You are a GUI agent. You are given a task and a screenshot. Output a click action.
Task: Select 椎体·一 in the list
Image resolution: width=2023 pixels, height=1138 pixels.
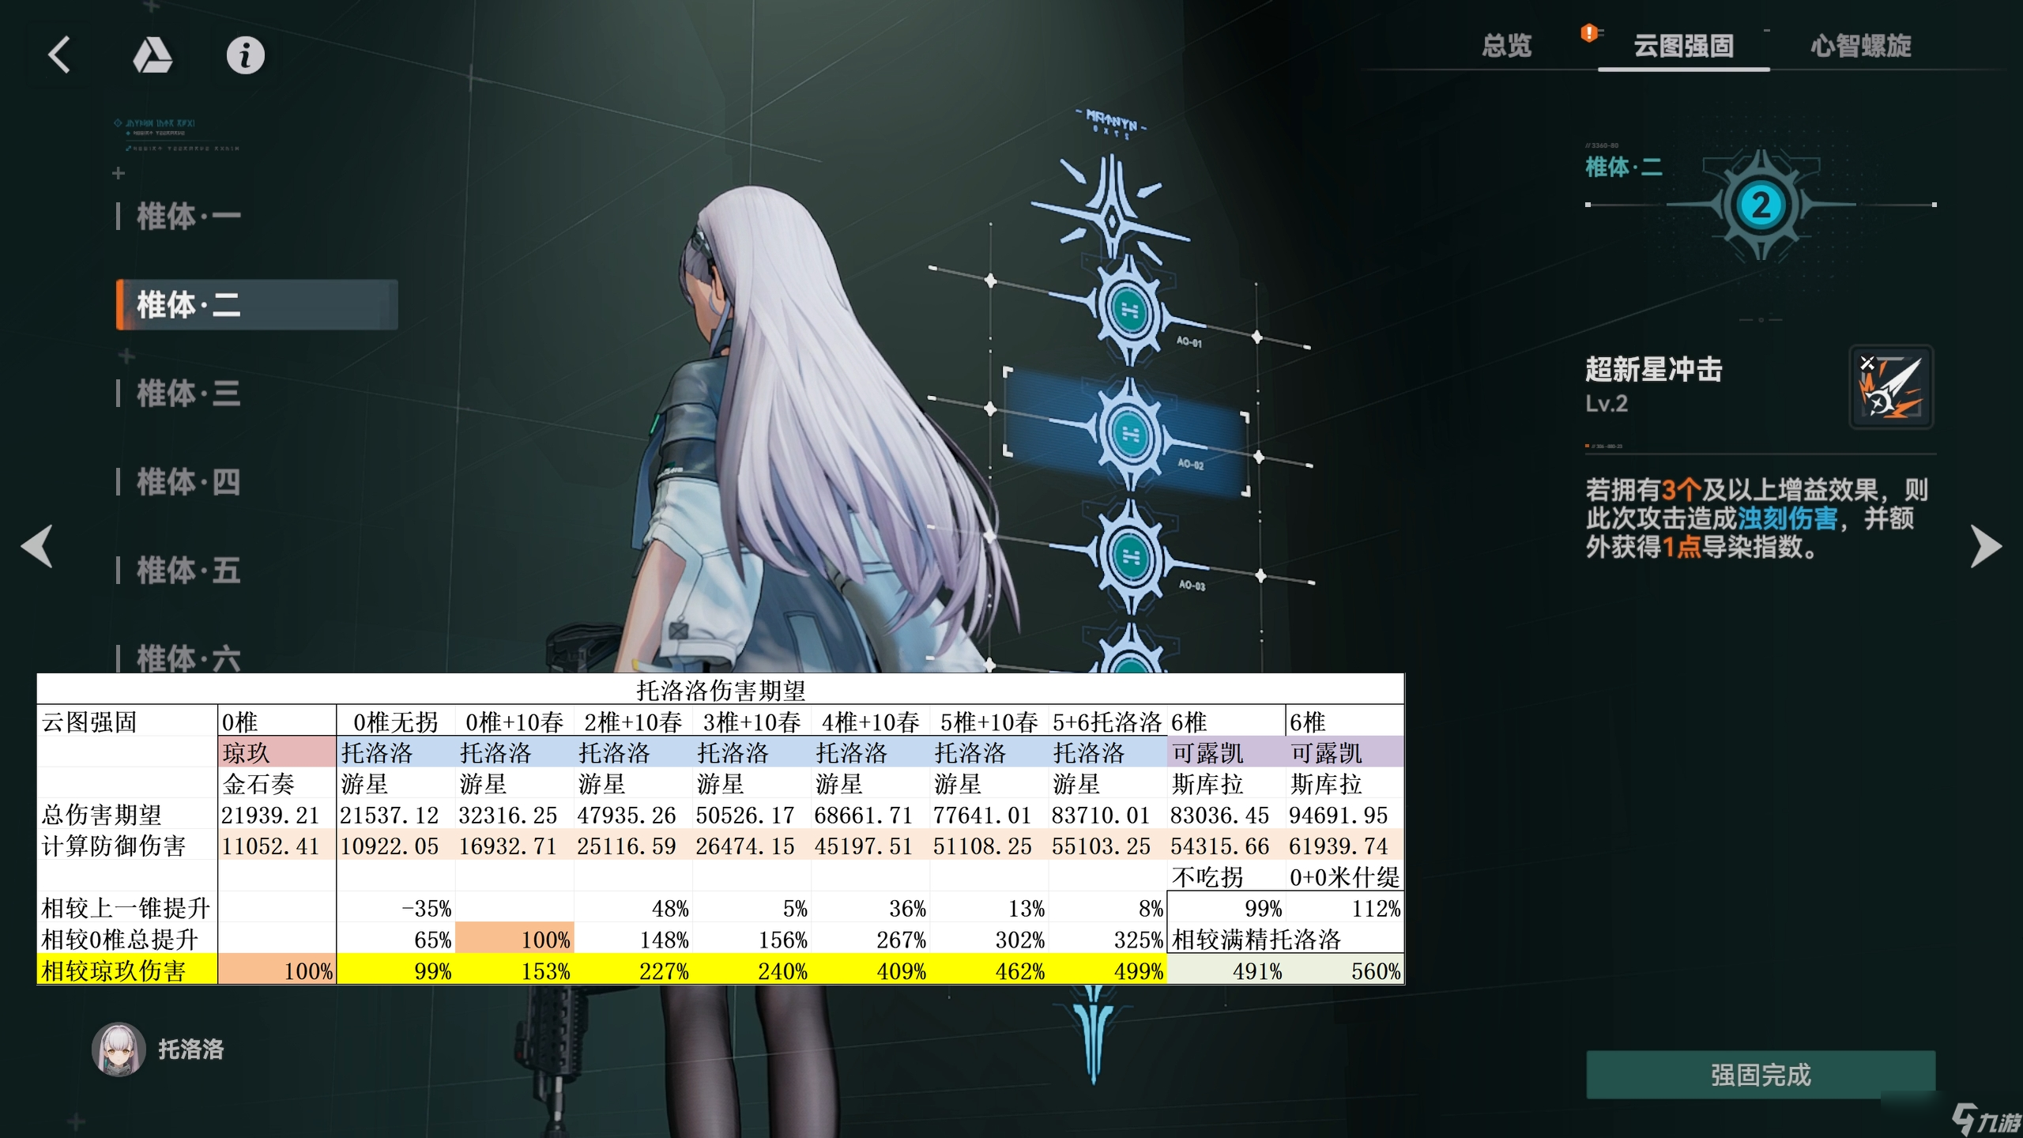point(188,216)
